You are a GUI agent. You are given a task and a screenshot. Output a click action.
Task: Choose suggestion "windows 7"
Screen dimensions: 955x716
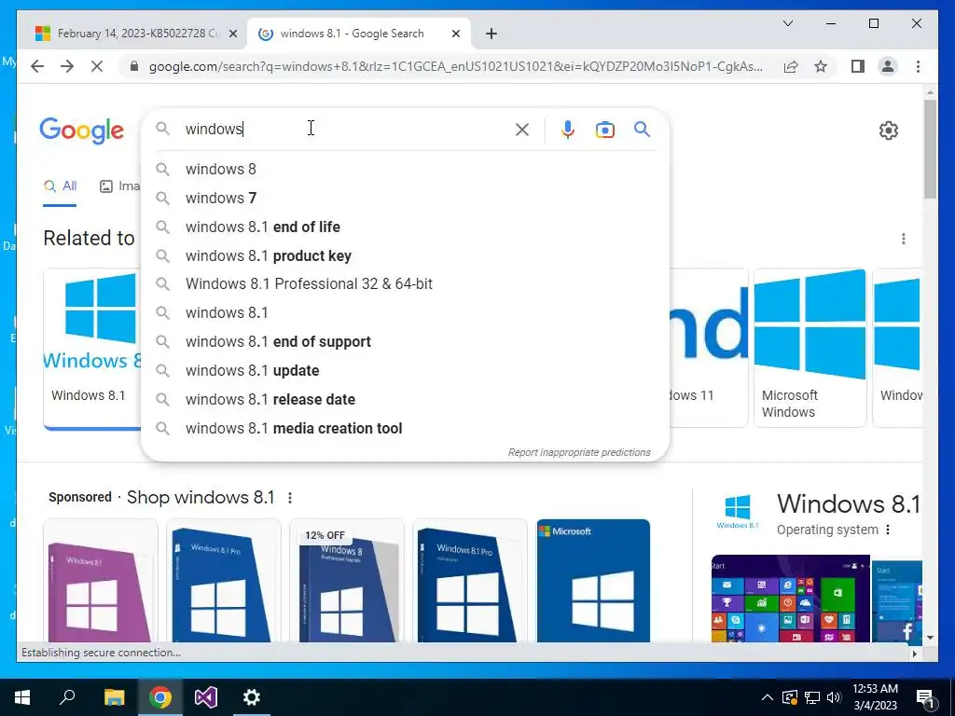(x=405, y=198)
